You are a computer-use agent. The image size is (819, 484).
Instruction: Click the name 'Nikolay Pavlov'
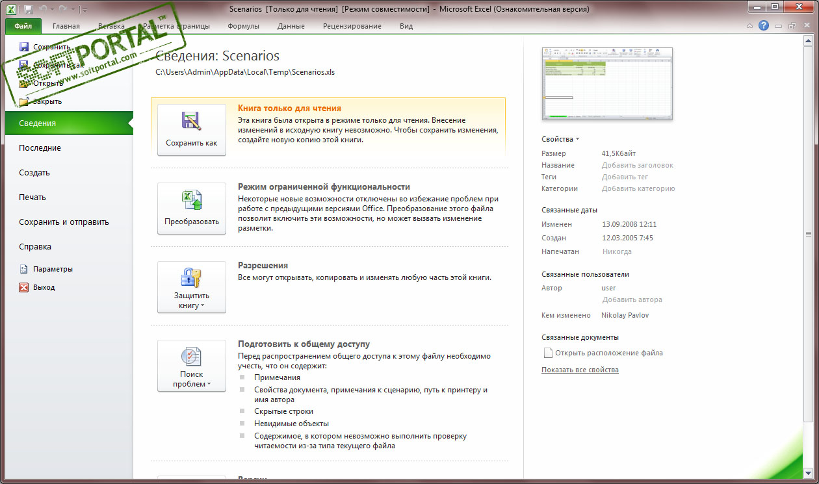click(625, 315)
